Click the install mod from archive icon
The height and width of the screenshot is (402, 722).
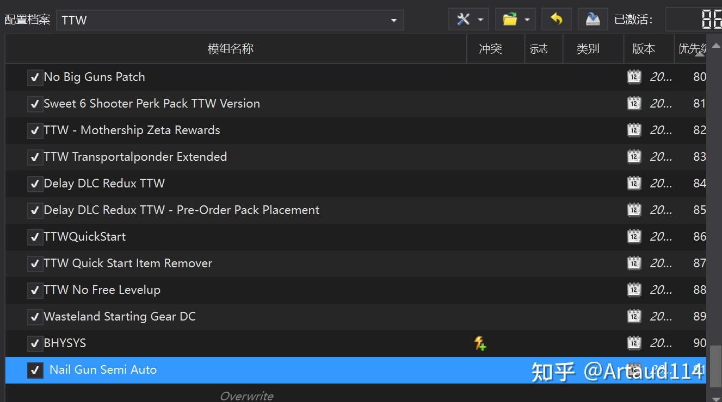point(592,18)
